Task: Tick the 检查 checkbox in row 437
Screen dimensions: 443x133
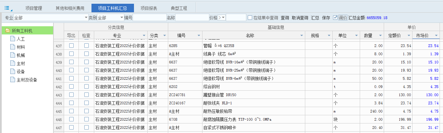Action: [86, 45]
